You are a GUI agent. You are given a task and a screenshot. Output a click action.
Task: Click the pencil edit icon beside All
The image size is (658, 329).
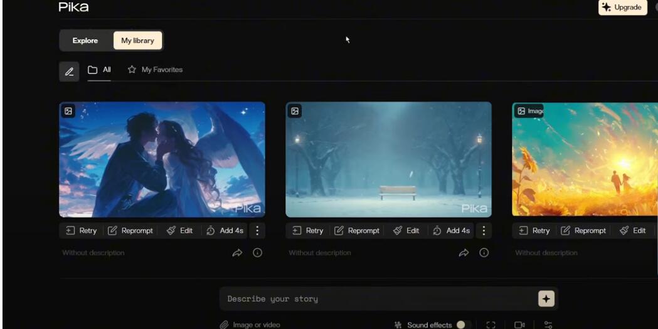69,71
